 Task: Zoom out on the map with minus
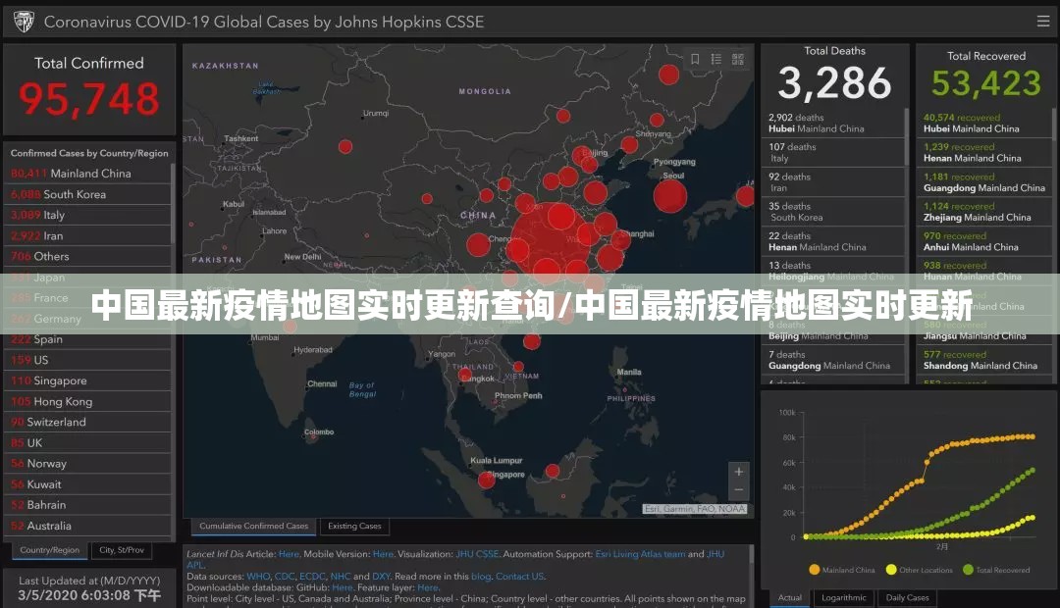pyautogui.click(x=739, y=490)
